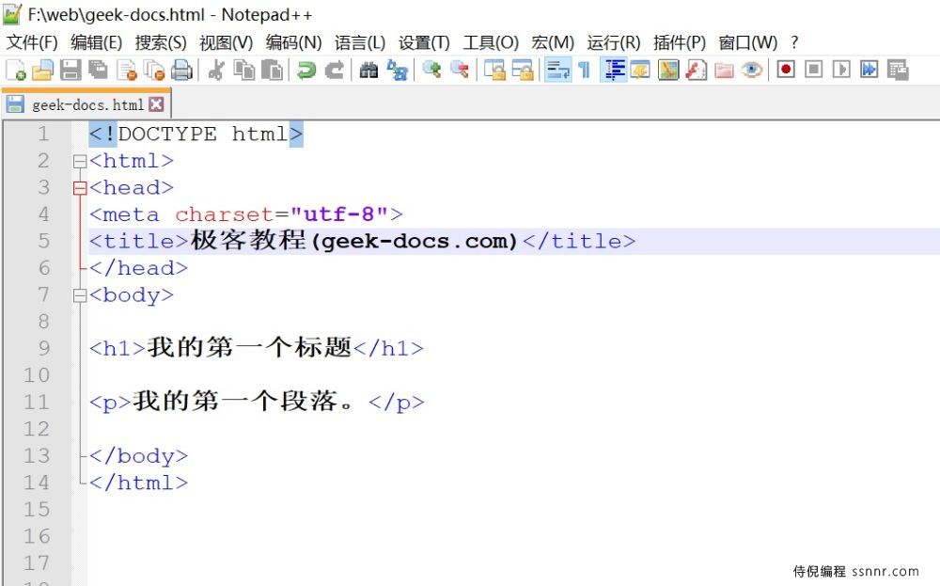The height and width of the screenshot is (586, 940).
Task: Open the Replace tool icon
Action: (x=397, y=71)
